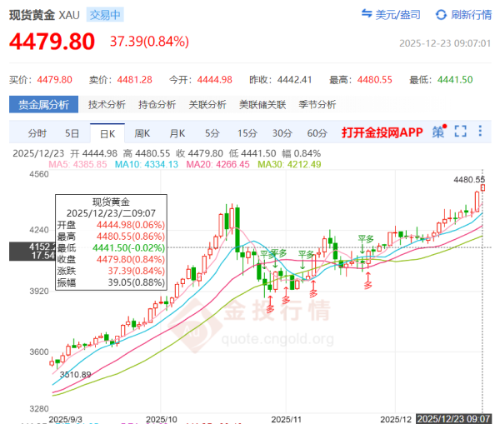Click the 2025/11 date axis label
The image size is (500, 424).
coord(287,419)
